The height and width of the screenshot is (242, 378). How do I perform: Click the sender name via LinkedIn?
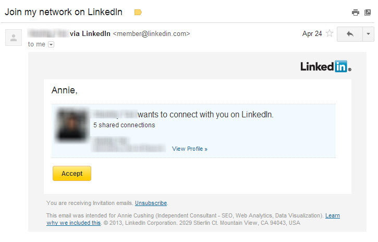point(69,34)
